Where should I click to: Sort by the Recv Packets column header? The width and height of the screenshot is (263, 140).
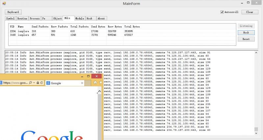[60, 27]
